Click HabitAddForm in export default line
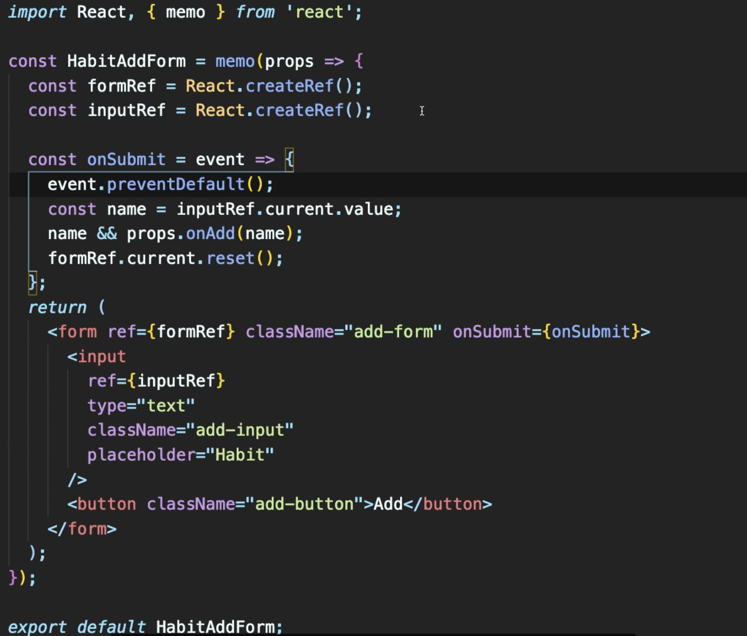The width and height of the screenshot is (747, 636). pos(215,627)
